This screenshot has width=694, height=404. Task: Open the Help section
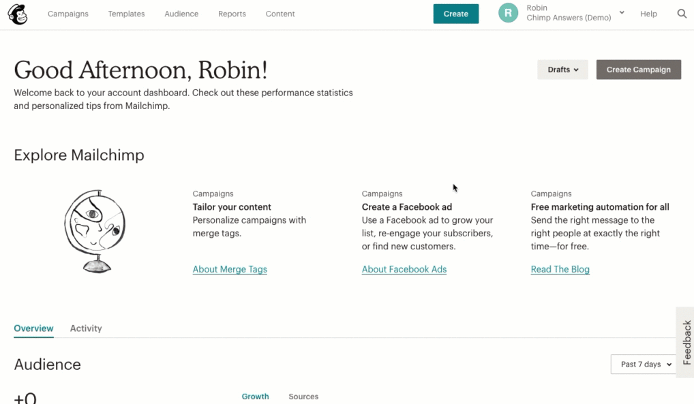(648, 14)
